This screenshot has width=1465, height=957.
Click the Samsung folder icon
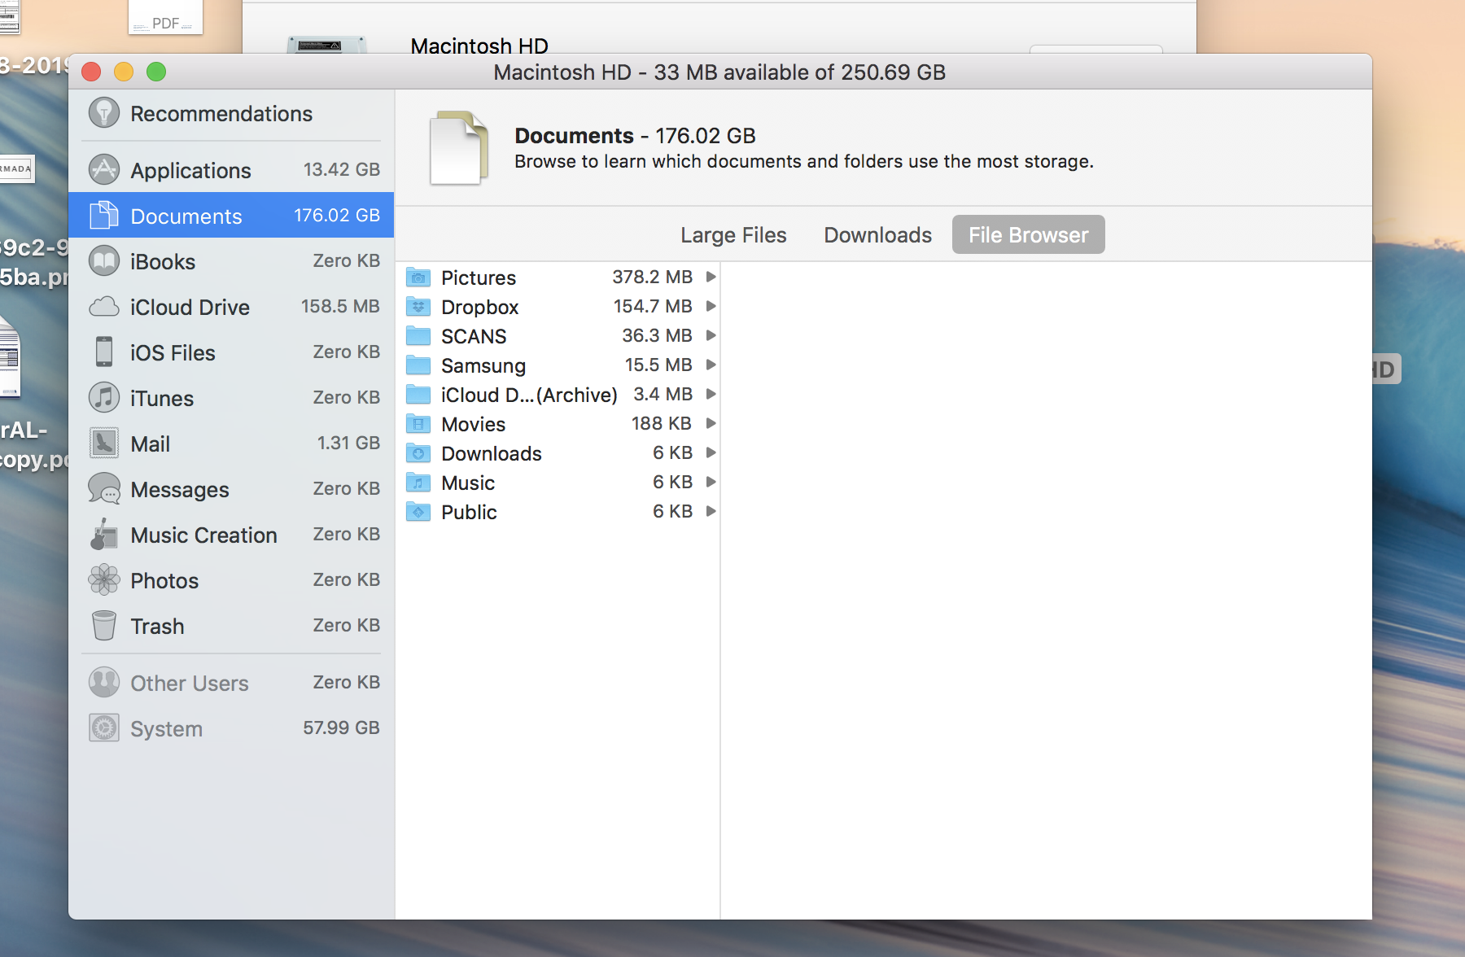pos(418,365)
